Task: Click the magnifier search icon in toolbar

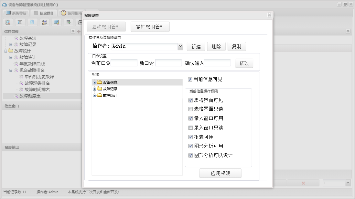Action: (8, 22)
